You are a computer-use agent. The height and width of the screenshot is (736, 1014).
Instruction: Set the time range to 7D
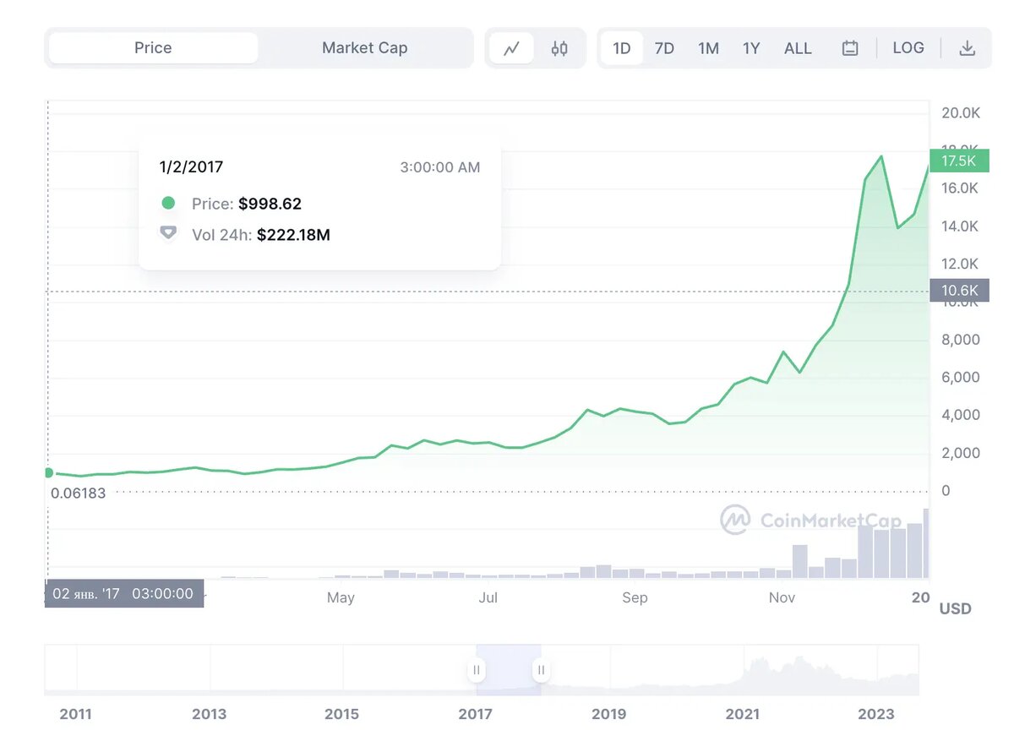click(x=665, y=48)
